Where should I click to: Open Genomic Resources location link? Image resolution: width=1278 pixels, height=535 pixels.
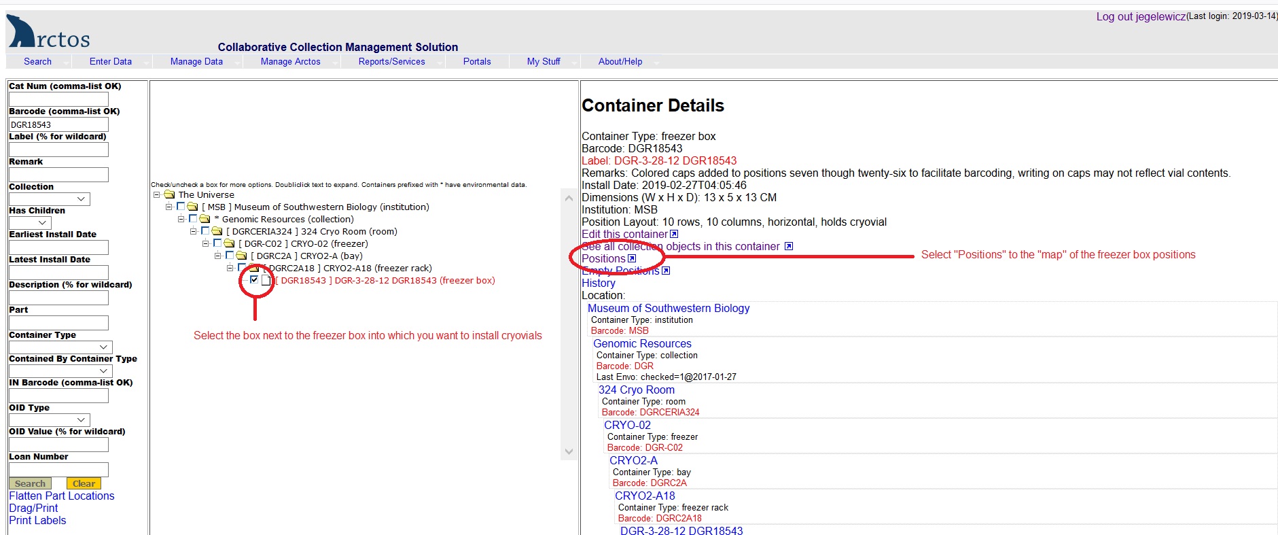pyautogui.click(x=642, y=343)
